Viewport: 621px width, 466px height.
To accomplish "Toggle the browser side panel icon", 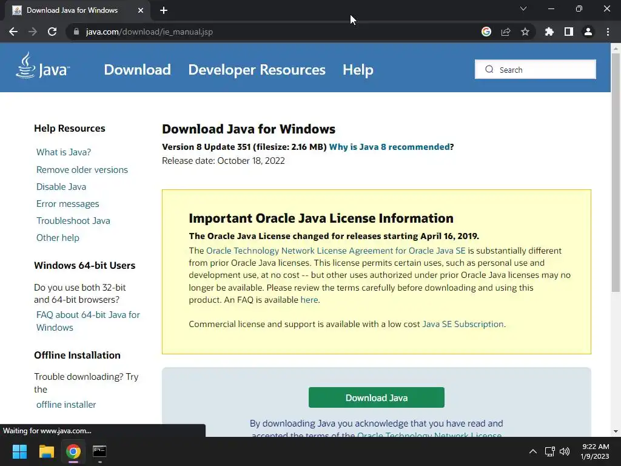I will tap(569, 32).
